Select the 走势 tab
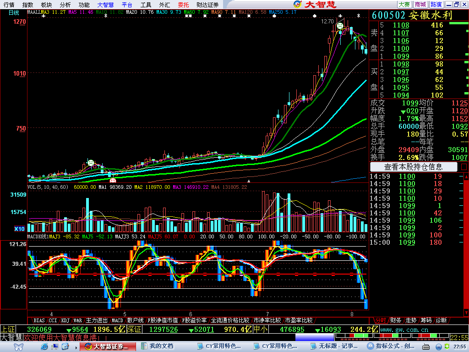Viewport: 469px width, 352px height. [x=411, y=320]
